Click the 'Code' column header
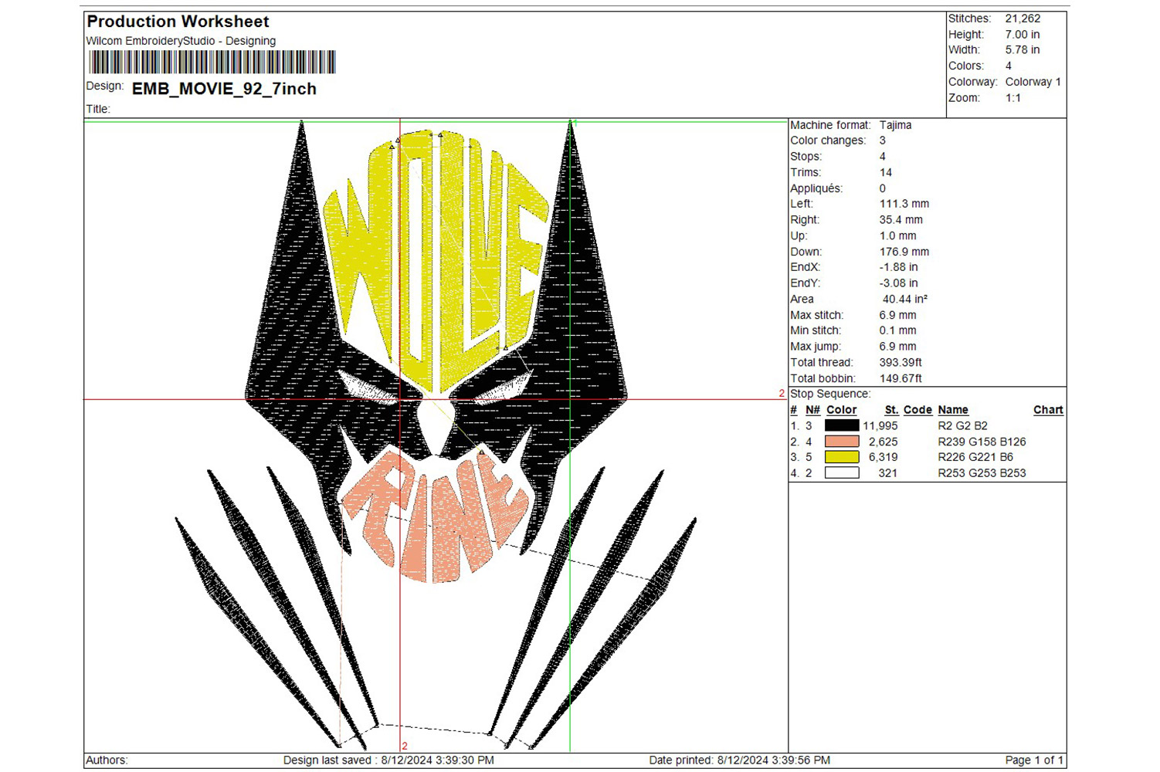Image resolution: width=1160 pixels, height=772 pixels. [917, 410]
